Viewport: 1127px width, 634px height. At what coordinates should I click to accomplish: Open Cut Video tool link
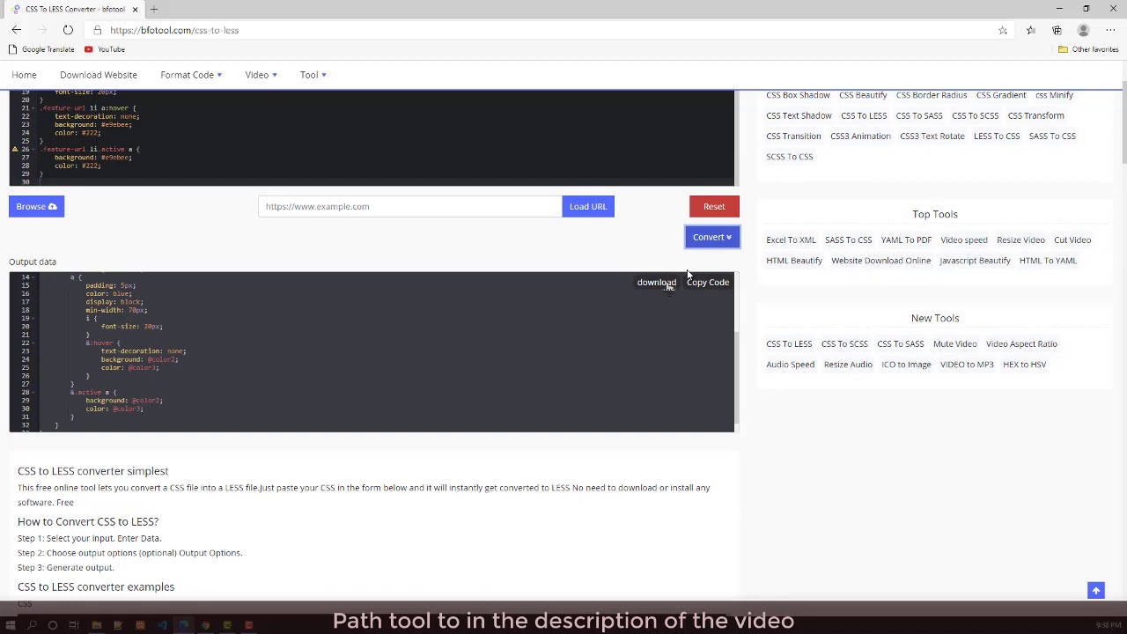1072,240
